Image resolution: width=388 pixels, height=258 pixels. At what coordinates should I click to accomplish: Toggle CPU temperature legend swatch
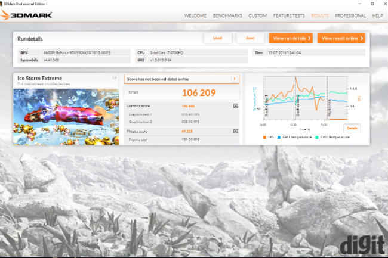point(317,137)
